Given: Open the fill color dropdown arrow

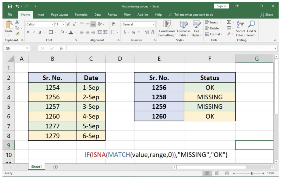Looking at the screenshot, I should click(66, 32).
